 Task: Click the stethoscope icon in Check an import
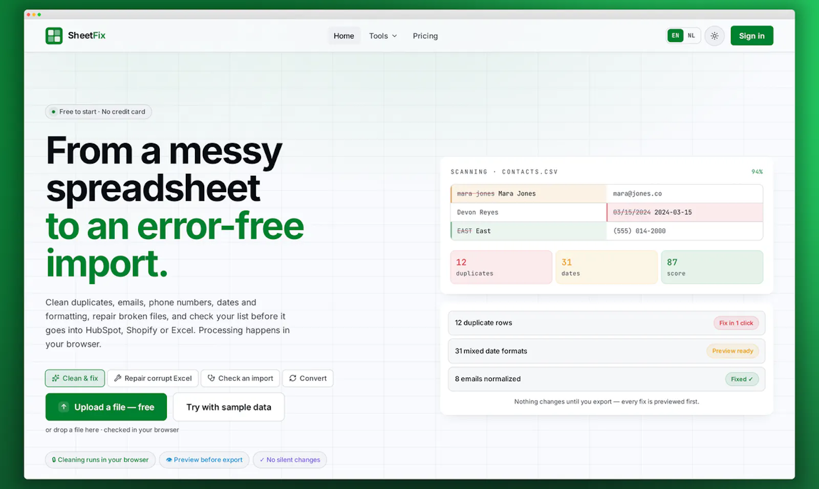pyautogui.click(x=211, y=378)
